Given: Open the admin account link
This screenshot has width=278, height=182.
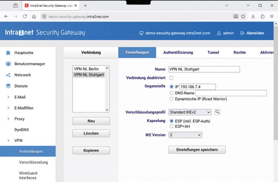Looking at the screenshot, I should (x=228, y=33).
